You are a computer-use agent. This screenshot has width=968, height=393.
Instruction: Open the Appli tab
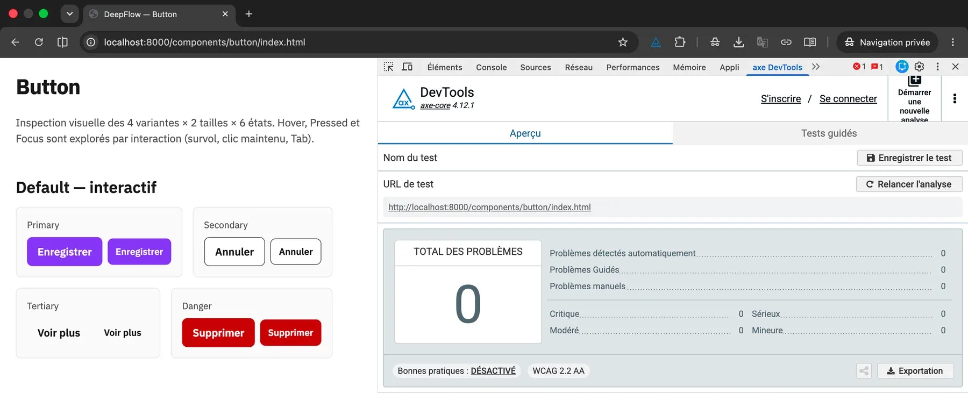tap(729, 67)
